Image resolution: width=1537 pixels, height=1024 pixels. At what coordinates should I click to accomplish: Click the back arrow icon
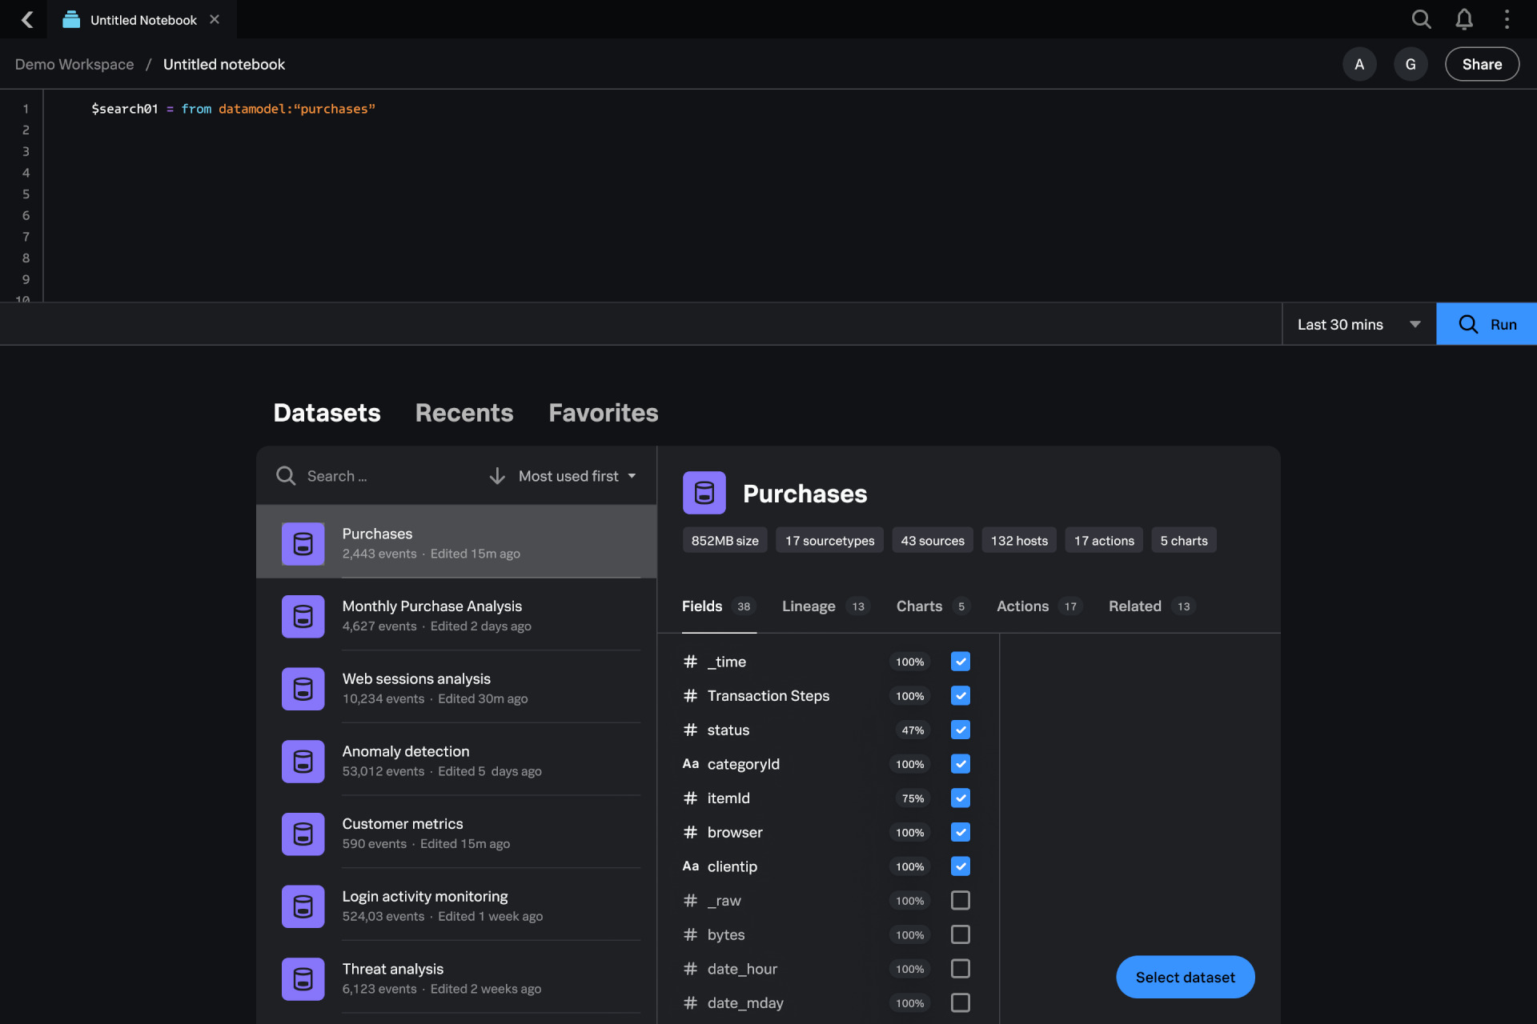[x=27, y=19]
